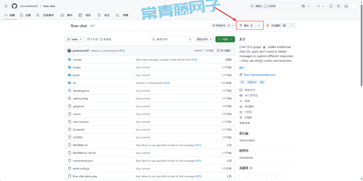Click LemonNekoGH owner link in breadcrumb
The width and height of the screenshot is (363, 181).
click(x=29, y=6)
